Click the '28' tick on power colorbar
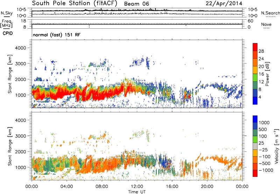The width and height of the screenshot is (280, 194). pyautogui.click(x=261, y=51)
